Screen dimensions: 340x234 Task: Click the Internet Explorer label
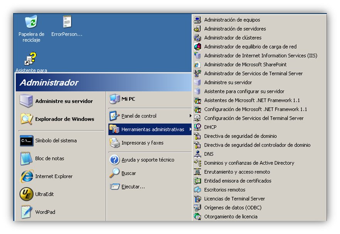(54, 176)
